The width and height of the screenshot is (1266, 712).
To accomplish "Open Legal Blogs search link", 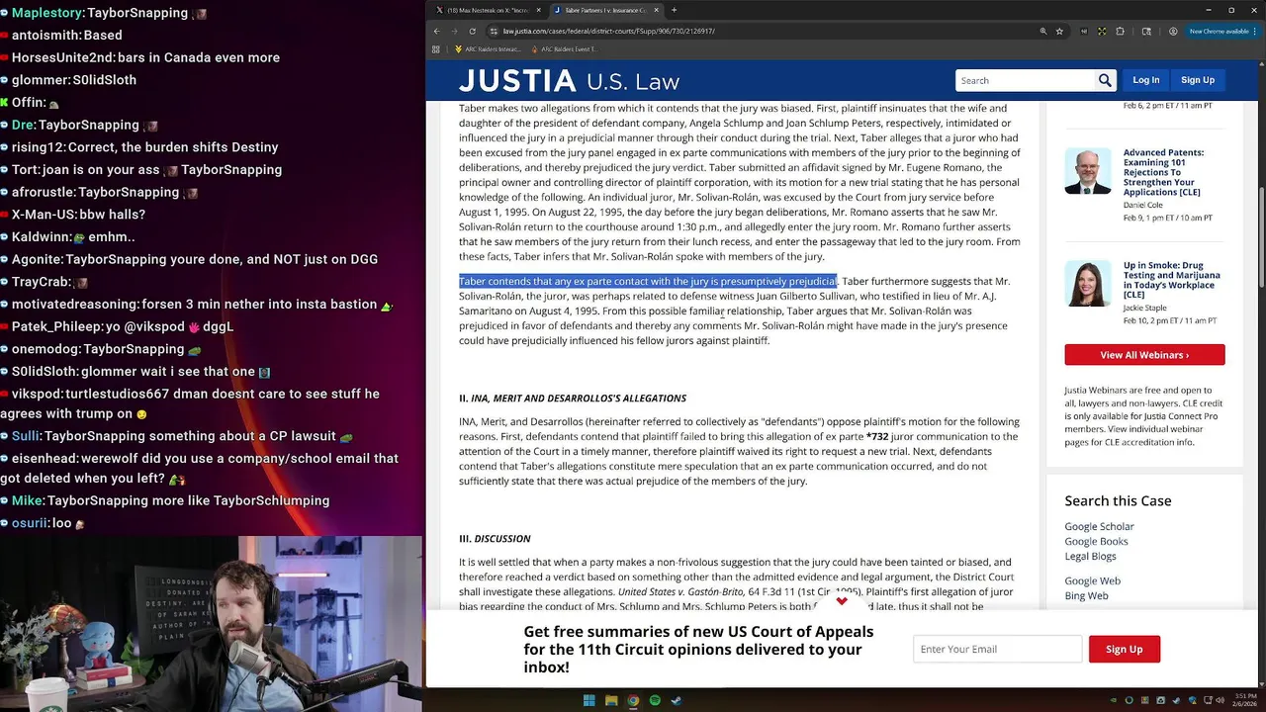I will coord(1090,556).
